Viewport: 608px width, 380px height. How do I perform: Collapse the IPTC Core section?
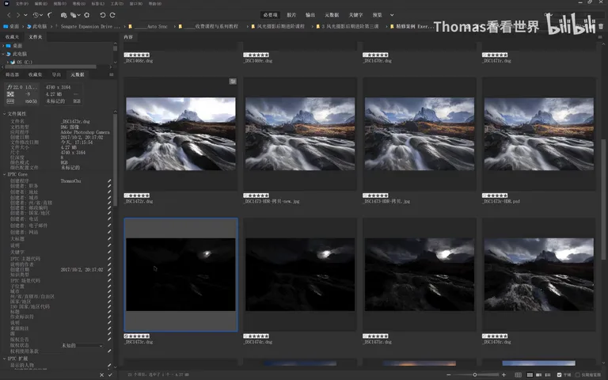pyautogui.click(x=5, y=174)
